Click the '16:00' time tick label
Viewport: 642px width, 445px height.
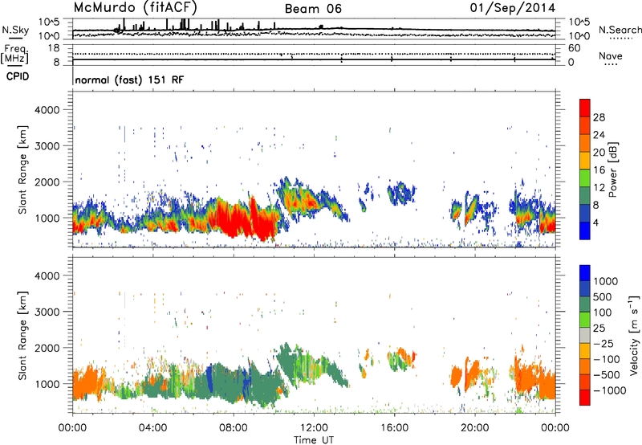click(394, 428)
